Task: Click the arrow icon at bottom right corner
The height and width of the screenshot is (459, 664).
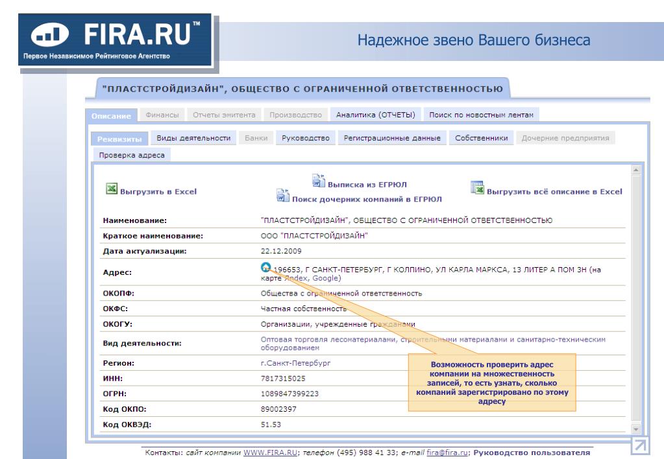Action: (640, 446)
